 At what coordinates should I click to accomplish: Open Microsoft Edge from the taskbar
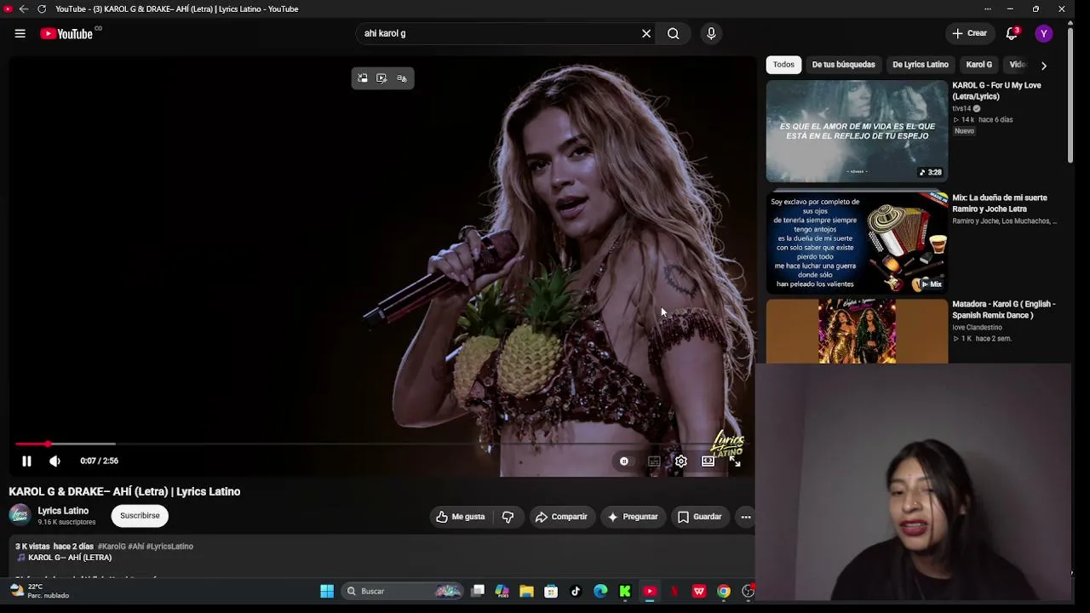point(600,592)
